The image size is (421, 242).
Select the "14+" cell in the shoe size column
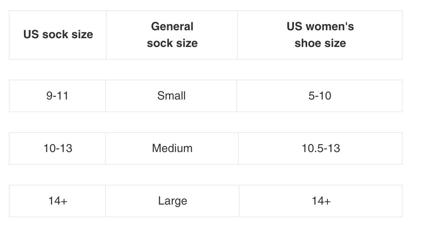[x=321, y=201]
